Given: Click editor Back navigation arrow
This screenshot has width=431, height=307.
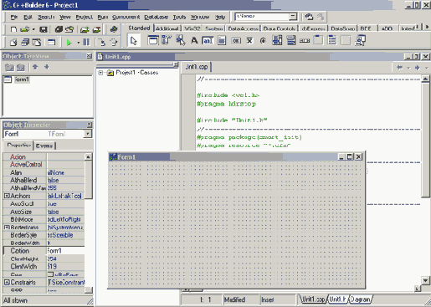Looking at the screenshot, I should [399, 68].
